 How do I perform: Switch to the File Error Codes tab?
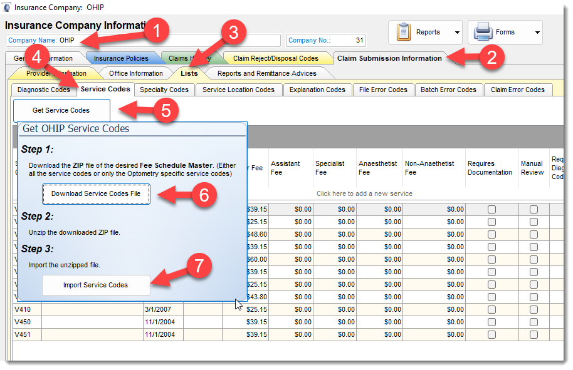pos(383,90)
